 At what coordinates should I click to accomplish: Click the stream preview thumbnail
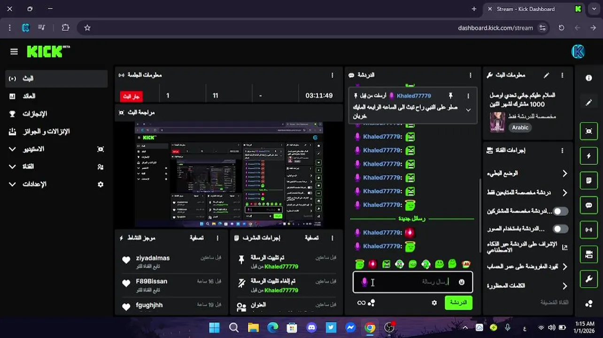[x=229, y=175]
